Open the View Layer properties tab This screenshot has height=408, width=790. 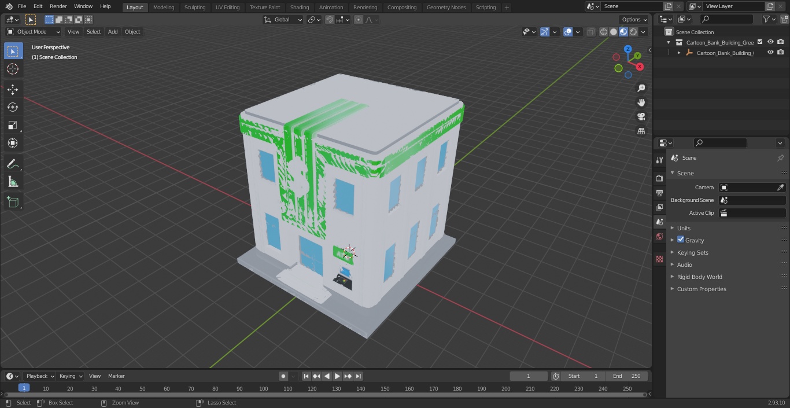click(x=659, y=207)
